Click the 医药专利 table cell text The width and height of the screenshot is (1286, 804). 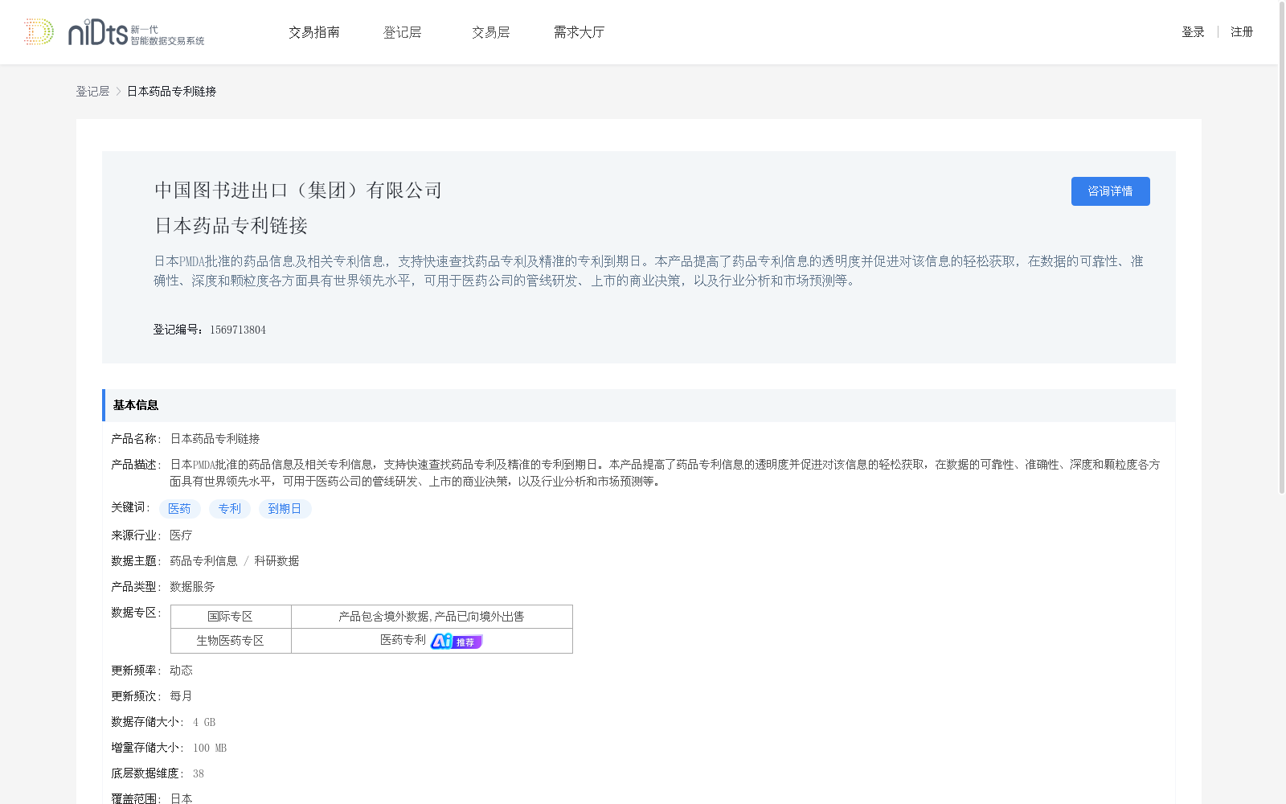pos(403,640)
